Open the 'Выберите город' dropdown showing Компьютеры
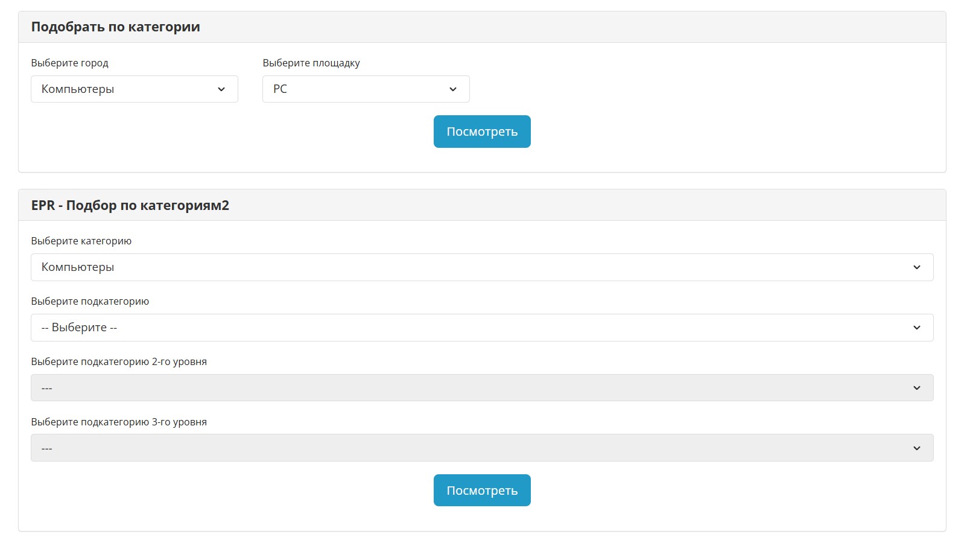 (x=121, y=89)
